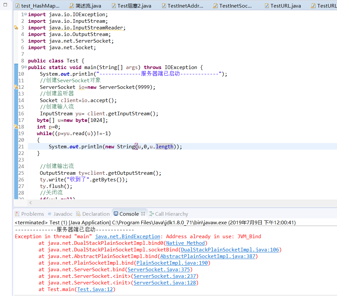The width and height of the screenshot is (337, 296).
Task: Open ServerSocket.java:237 stack link
Action: coord(165,276)
